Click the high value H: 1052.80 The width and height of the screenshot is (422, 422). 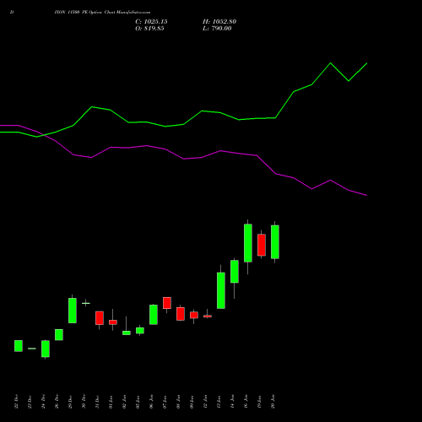219,22
